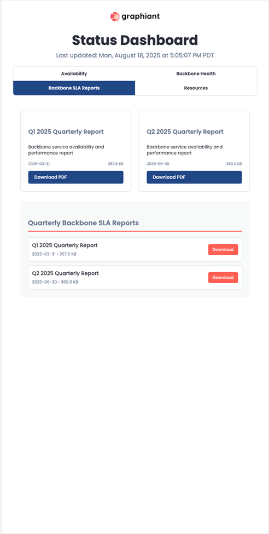The width and height of the screenshot is (269, 534).
Task: Click the Q2 2025 Quarterly Report list row title
Action: [x=65, y=273]
